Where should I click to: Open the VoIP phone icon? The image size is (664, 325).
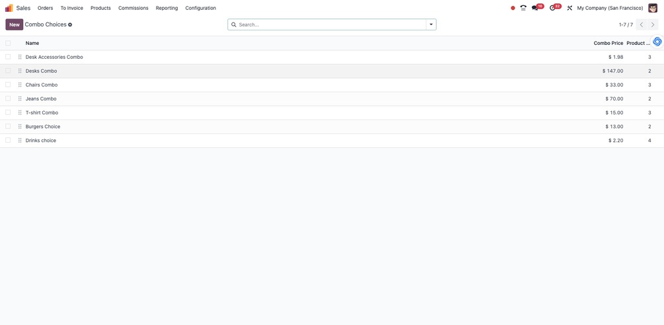(523, 8)
